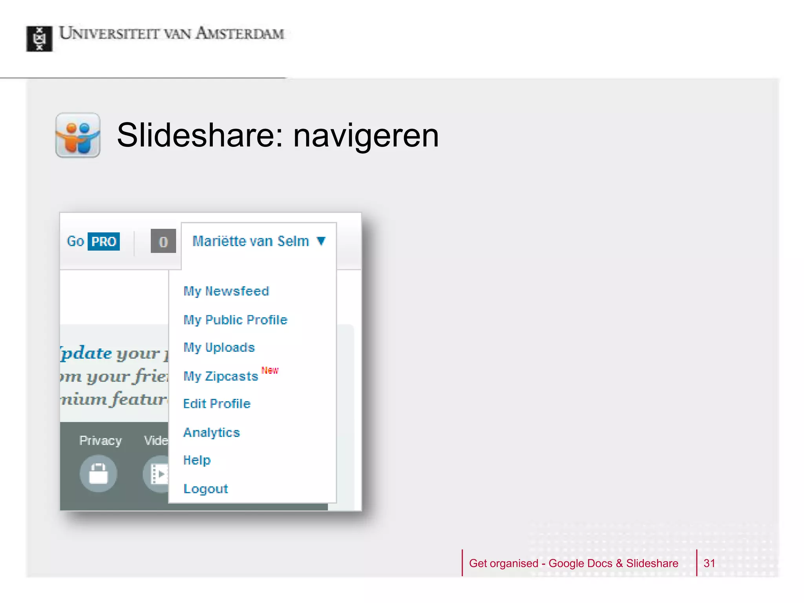Open My Zipcasts menu entry
The width and height of the screenshot is (804, 603).
pyautogui.click(x=221, y=376)
